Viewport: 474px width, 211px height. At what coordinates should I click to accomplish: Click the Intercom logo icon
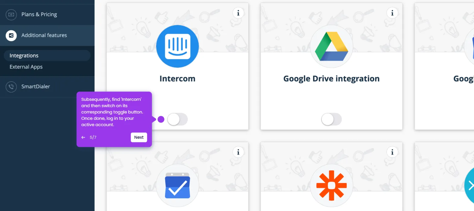point(177,46)
